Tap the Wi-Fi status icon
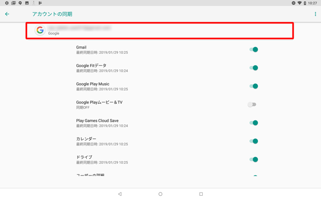The image size is (321, 200). coord(300,3)
